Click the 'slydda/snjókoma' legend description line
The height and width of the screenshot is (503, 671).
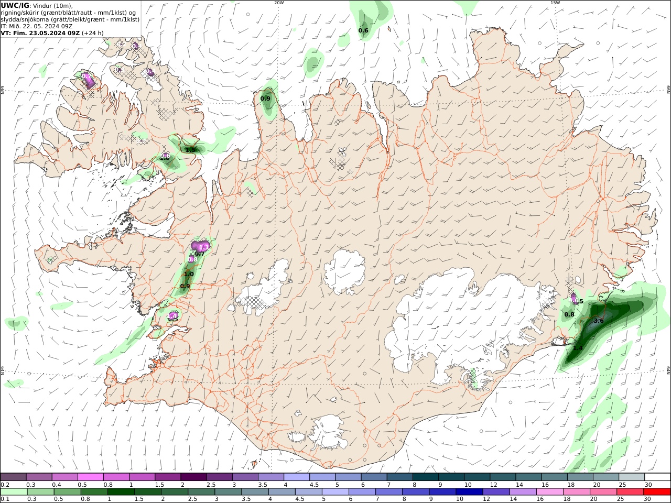(x=70, y=19)
